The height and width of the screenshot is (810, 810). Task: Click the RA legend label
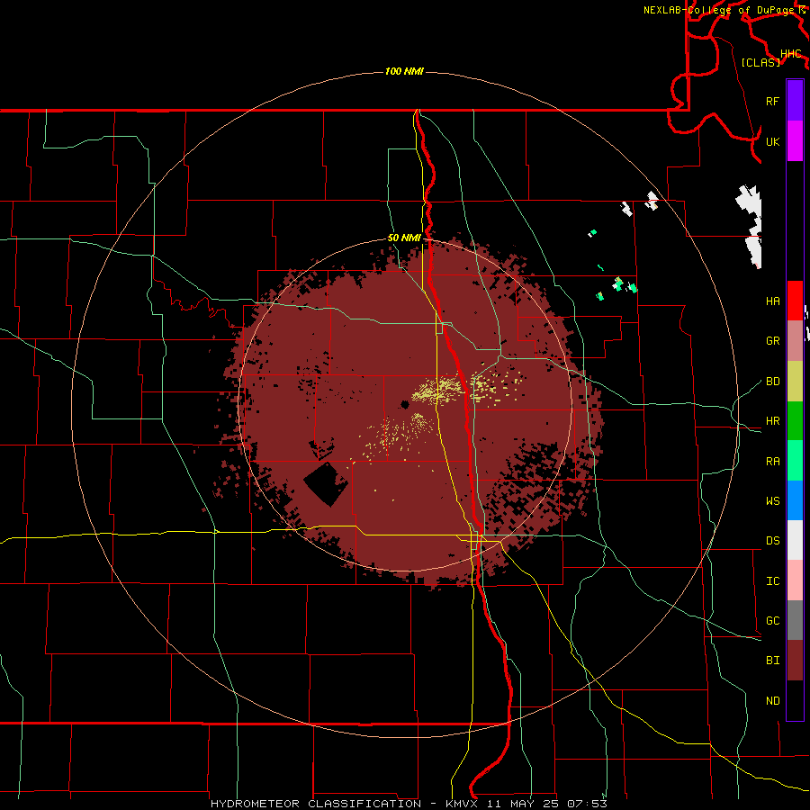pyautogui.click(x=772, y=462)
